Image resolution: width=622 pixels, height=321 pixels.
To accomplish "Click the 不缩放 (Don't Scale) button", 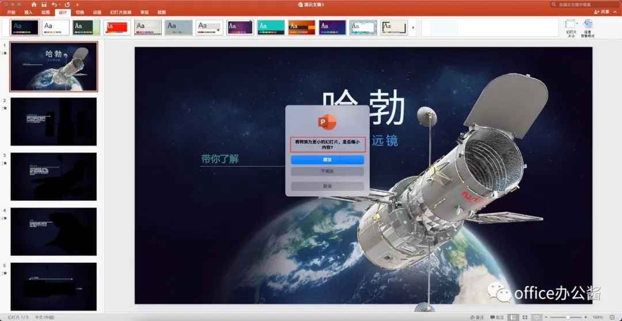I will point(327,171).
